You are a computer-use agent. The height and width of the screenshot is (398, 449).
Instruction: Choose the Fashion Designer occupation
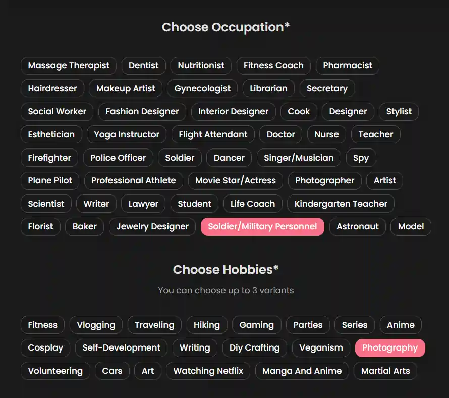click(142, 112)
